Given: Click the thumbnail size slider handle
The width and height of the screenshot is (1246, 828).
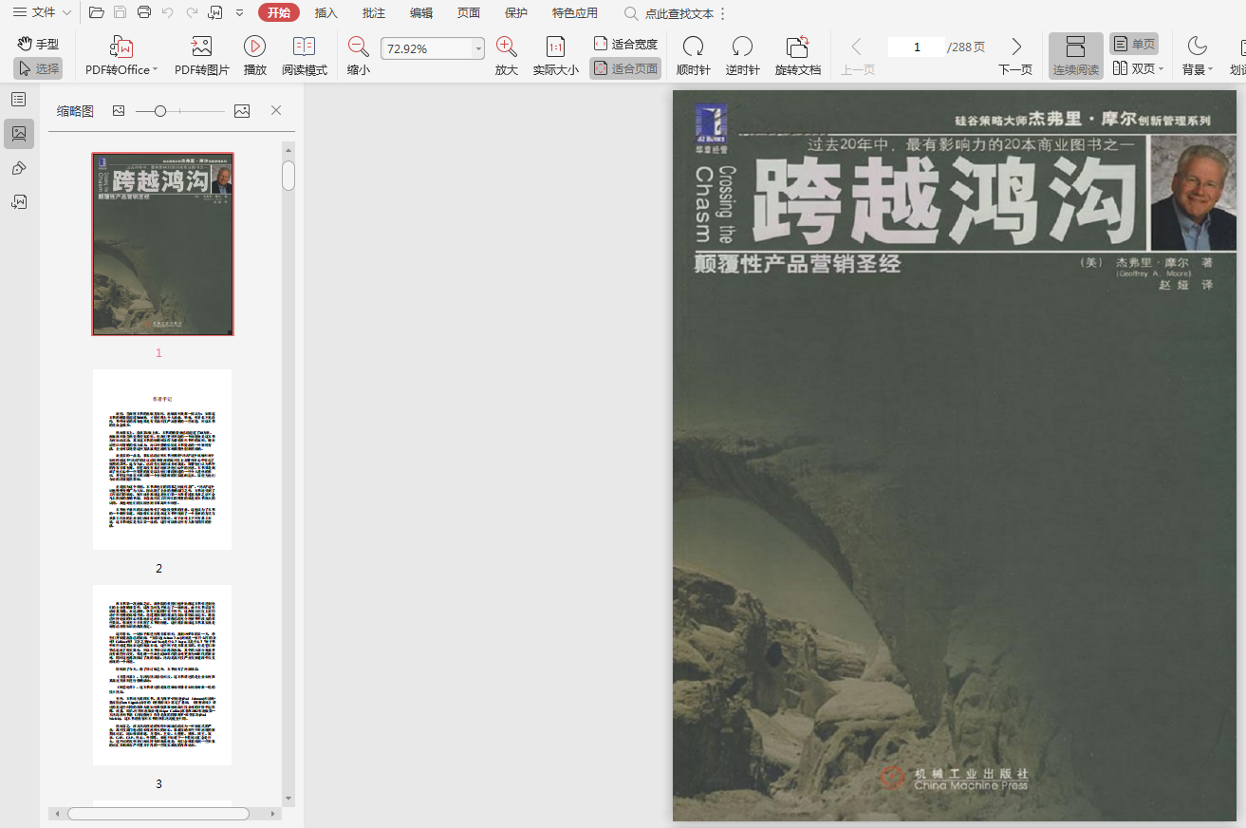Looking at the screenshot, I should point(160,111).
